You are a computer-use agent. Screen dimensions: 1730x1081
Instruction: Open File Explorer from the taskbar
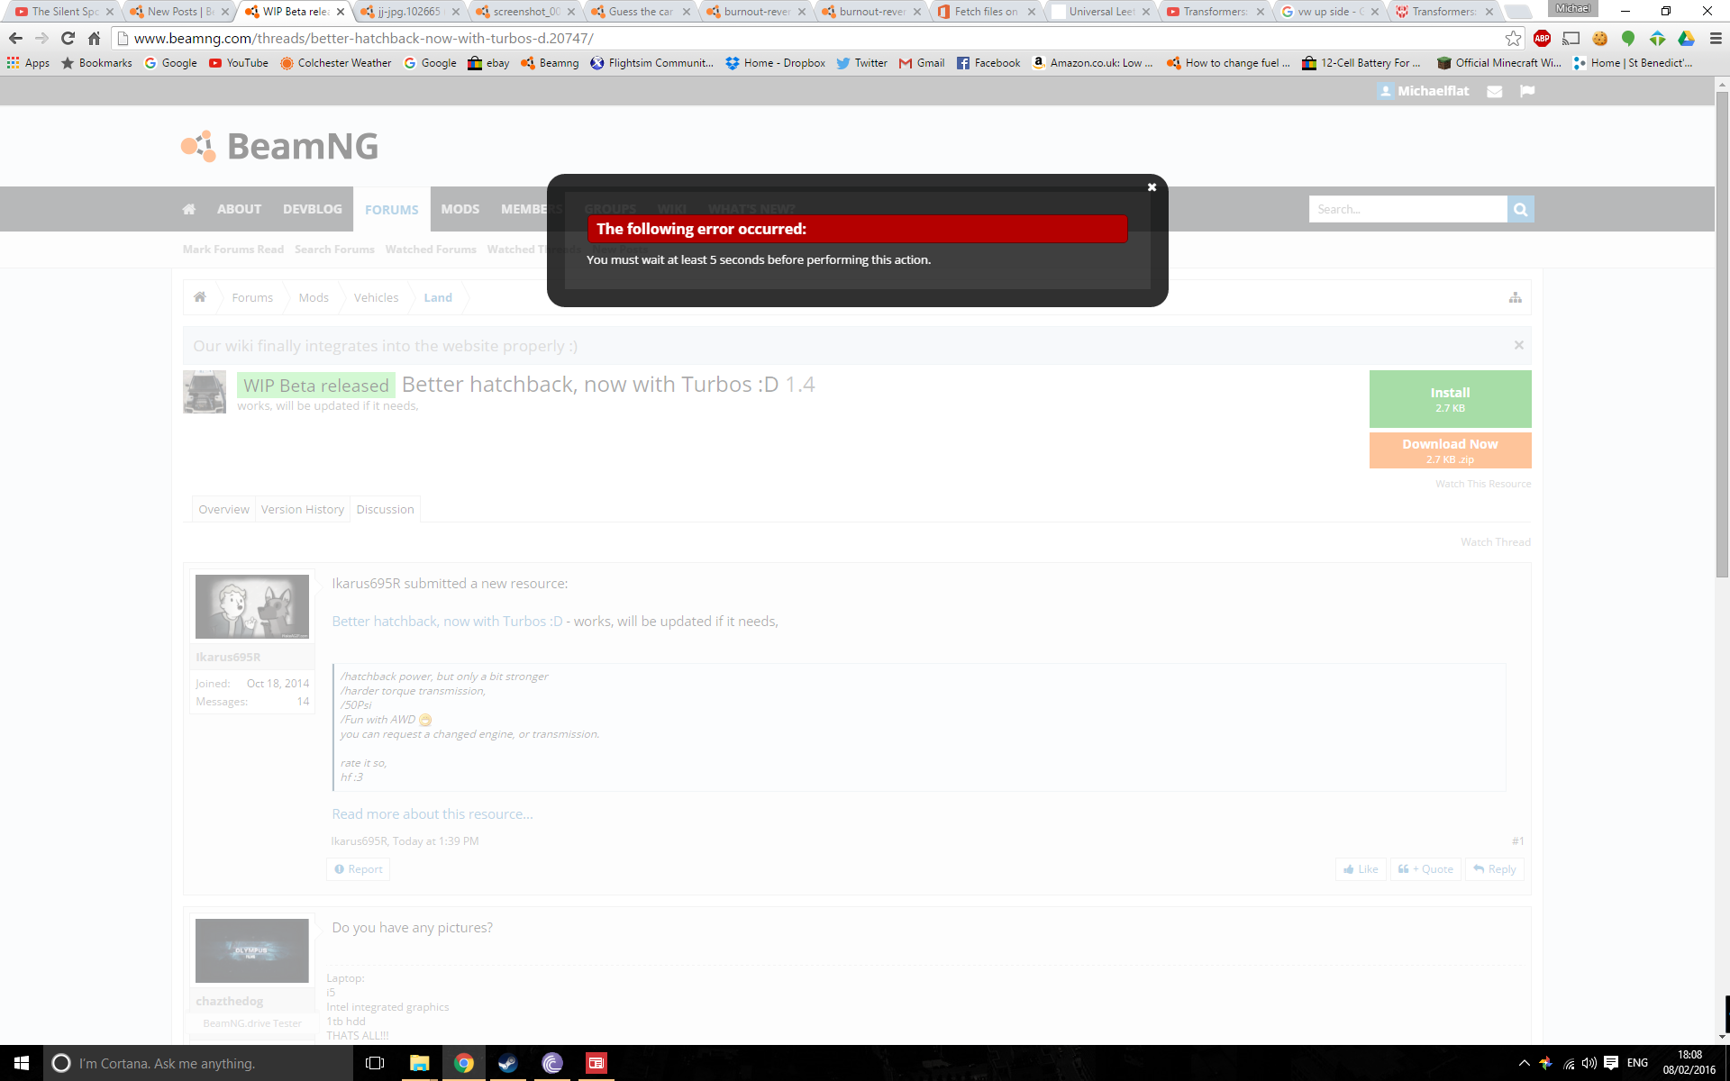(419, 1063)
